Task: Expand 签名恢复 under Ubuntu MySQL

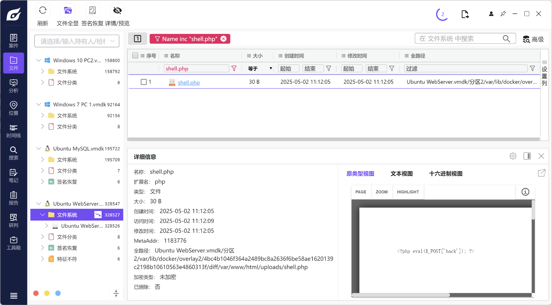Action: click(43, 182)
